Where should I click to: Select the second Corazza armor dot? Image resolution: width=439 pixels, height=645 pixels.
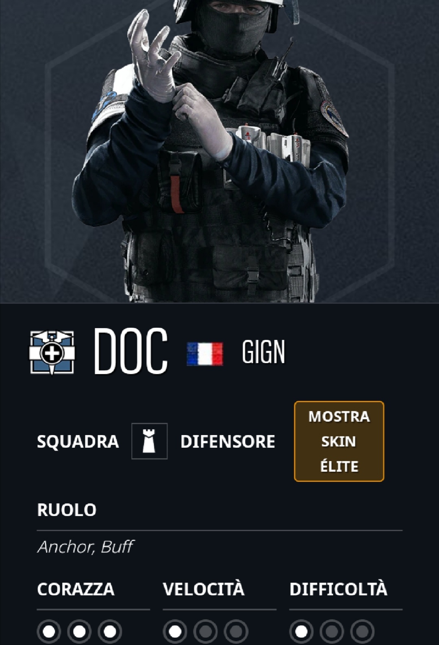[x=79, y=632]
